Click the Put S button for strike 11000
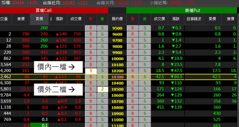The image size is (239, 127). coord(145,119)
